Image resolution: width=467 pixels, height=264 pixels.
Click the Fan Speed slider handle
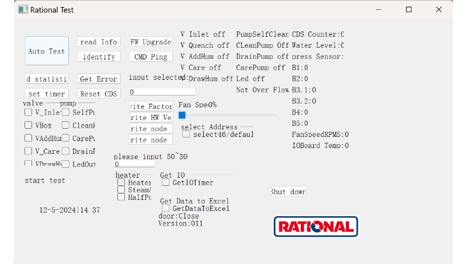coord(182,115)
